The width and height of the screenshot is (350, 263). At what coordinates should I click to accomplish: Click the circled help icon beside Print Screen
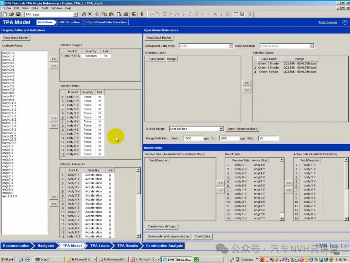click(344, 22)
